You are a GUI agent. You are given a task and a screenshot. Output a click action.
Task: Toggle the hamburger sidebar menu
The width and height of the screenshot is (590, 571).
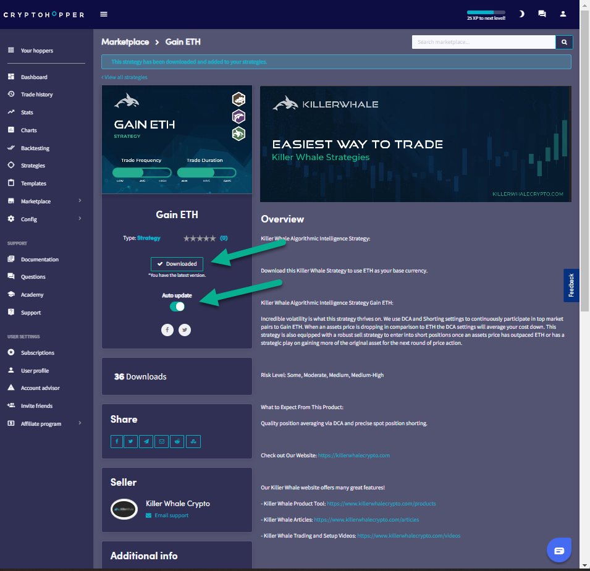104,14
